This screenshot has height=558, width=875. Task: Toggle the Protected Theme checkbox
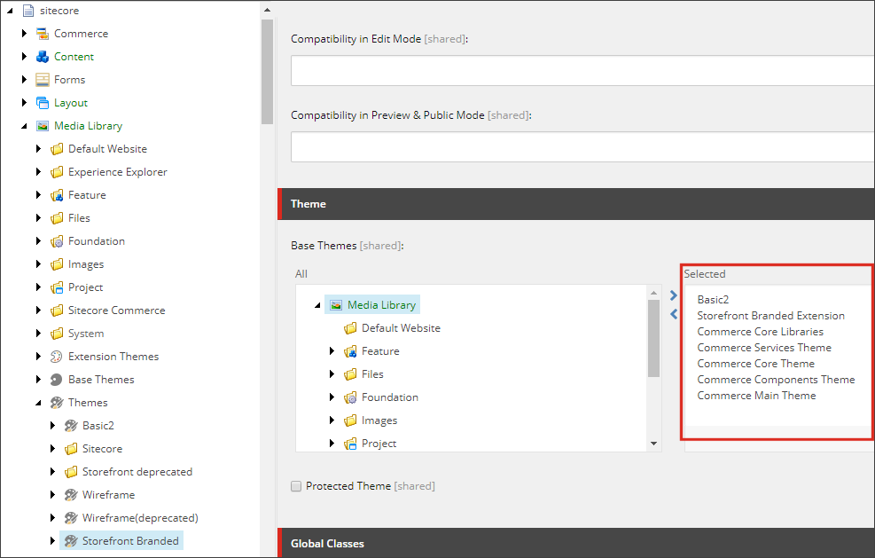[x=296, y=486]
